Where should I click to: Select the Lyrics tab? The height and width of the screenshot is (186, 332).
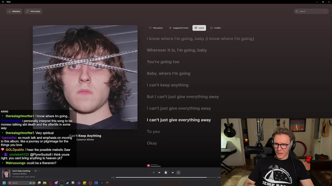(x=199, y=28)
